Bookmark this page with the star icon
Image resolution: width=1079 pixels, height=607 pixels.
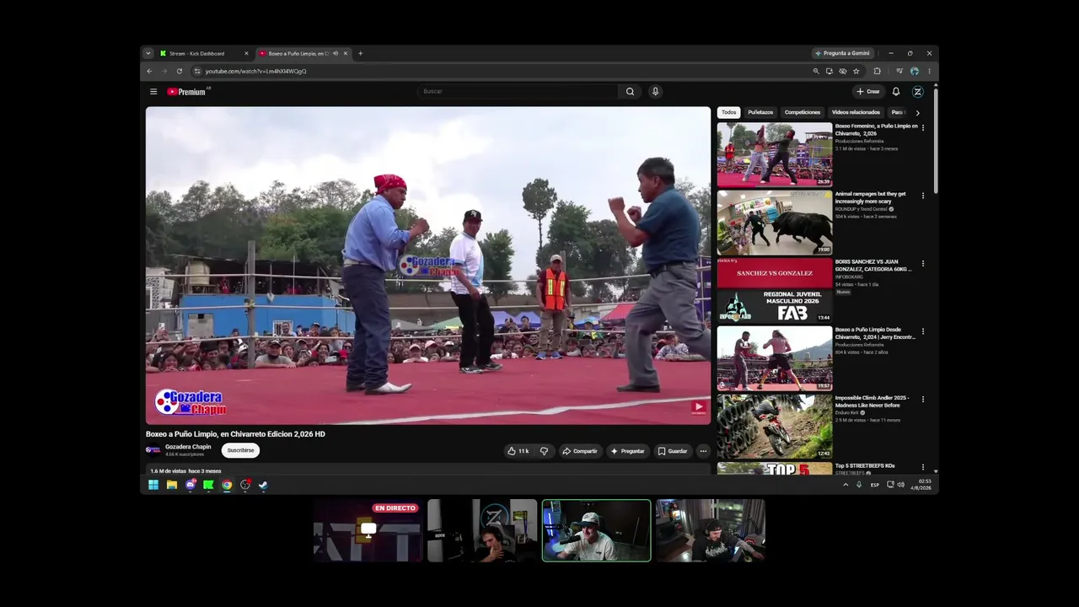tap(856, 71)
